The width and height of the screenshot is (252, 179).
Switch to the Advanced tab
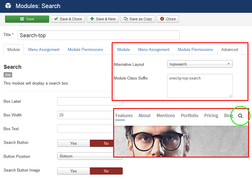(x=229, y=50)
